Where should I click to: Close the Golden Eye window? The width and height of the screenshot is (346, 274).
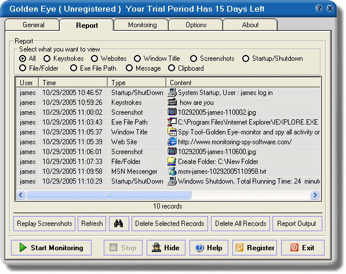[330, 9]
